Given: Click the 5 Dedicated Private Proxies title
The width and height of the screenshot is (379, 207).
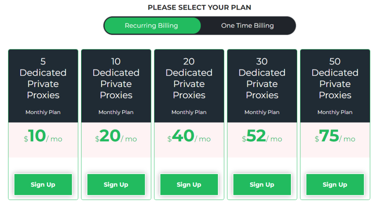Looking at the screenshot, I should [x=43, y=78].
